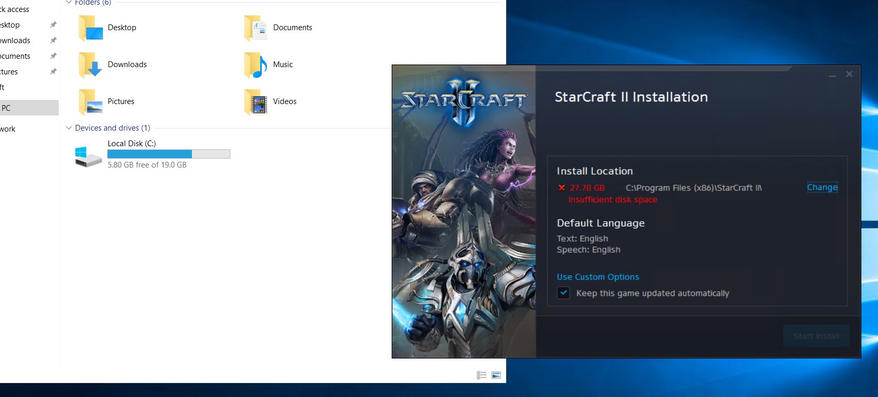
Task: Click Insufficient disk space warning text
Action: click(x=613, y=200)
